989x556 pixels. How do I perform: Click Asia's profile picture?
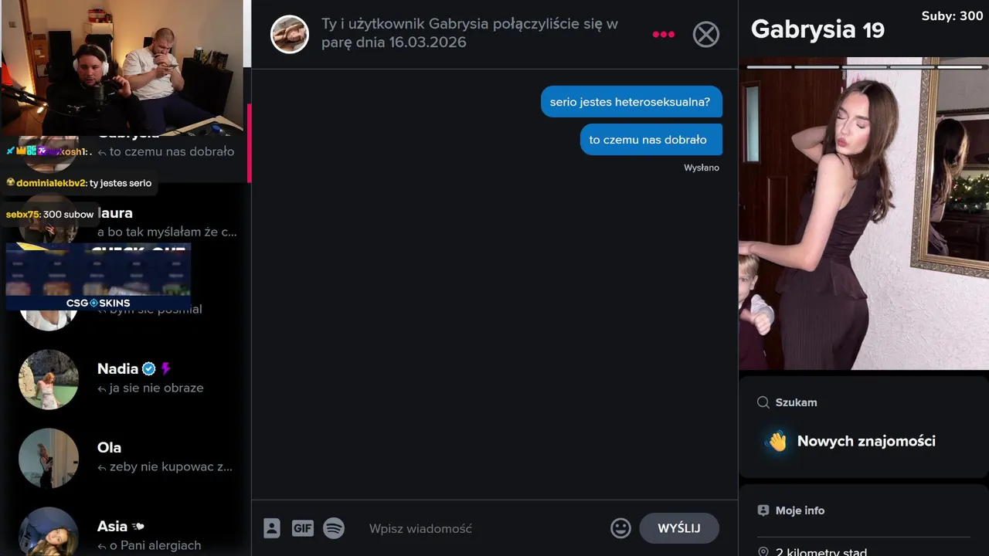pos(49,533)
